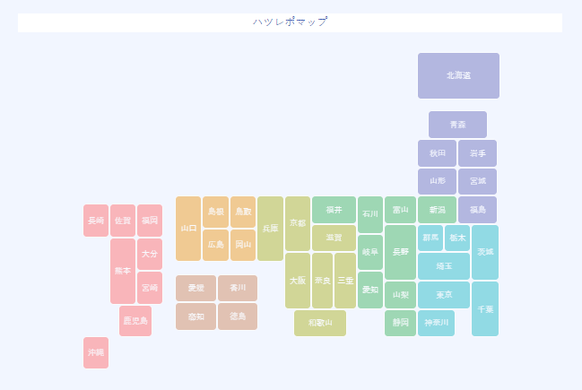The width and height of the screenshot is (582, 390).
Task: Click the 北海道 prefecture tile
Action: (x=458, y=75)
